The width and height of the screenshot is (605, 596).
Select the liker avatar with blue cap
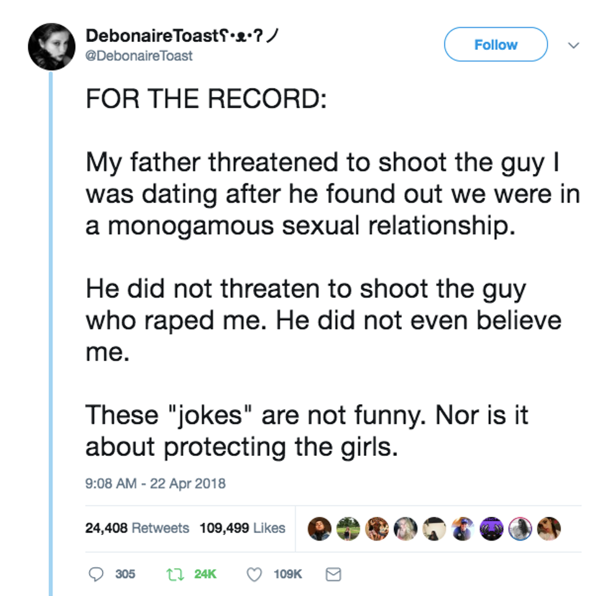[x=462, y=528]
